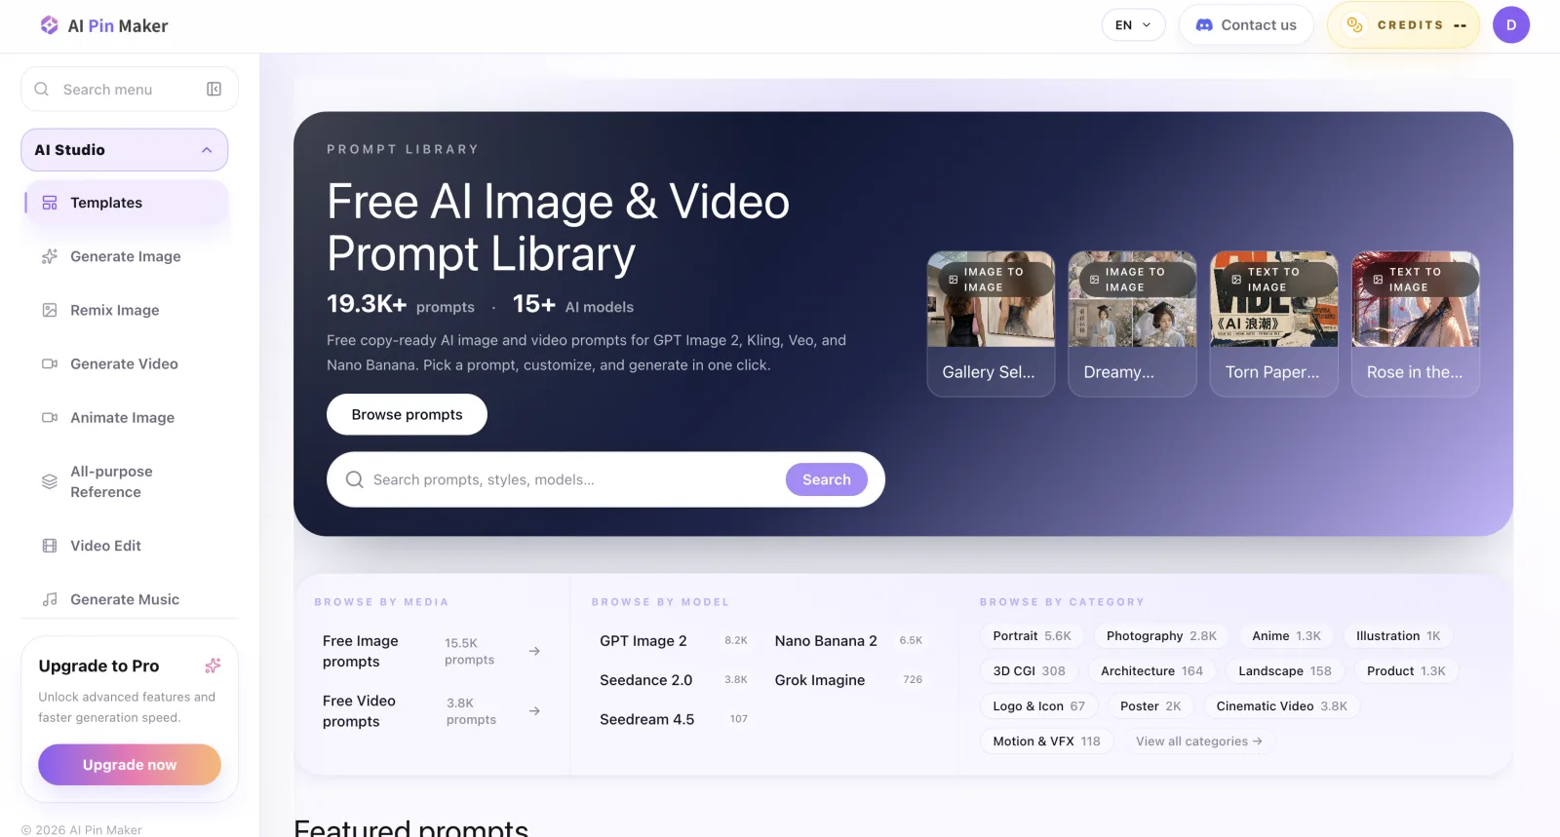Viewport: 1560px width, 837px height.
Task: Click the Upgrade now button
Action: tap(130, 765)
